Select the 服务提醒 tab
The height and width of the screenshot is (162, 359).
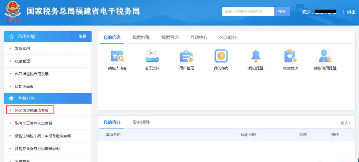[141, 122]
